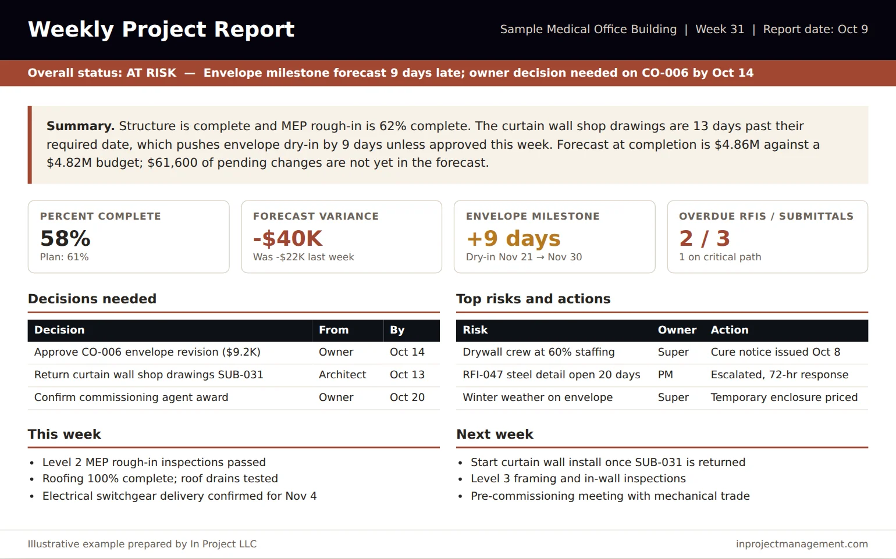
Task: Click 'Roofing 100% complete; roof drains tested' bullet
Action: pos(160,479)
